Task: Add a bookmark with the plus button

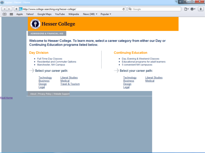Action: click(16, 9)
